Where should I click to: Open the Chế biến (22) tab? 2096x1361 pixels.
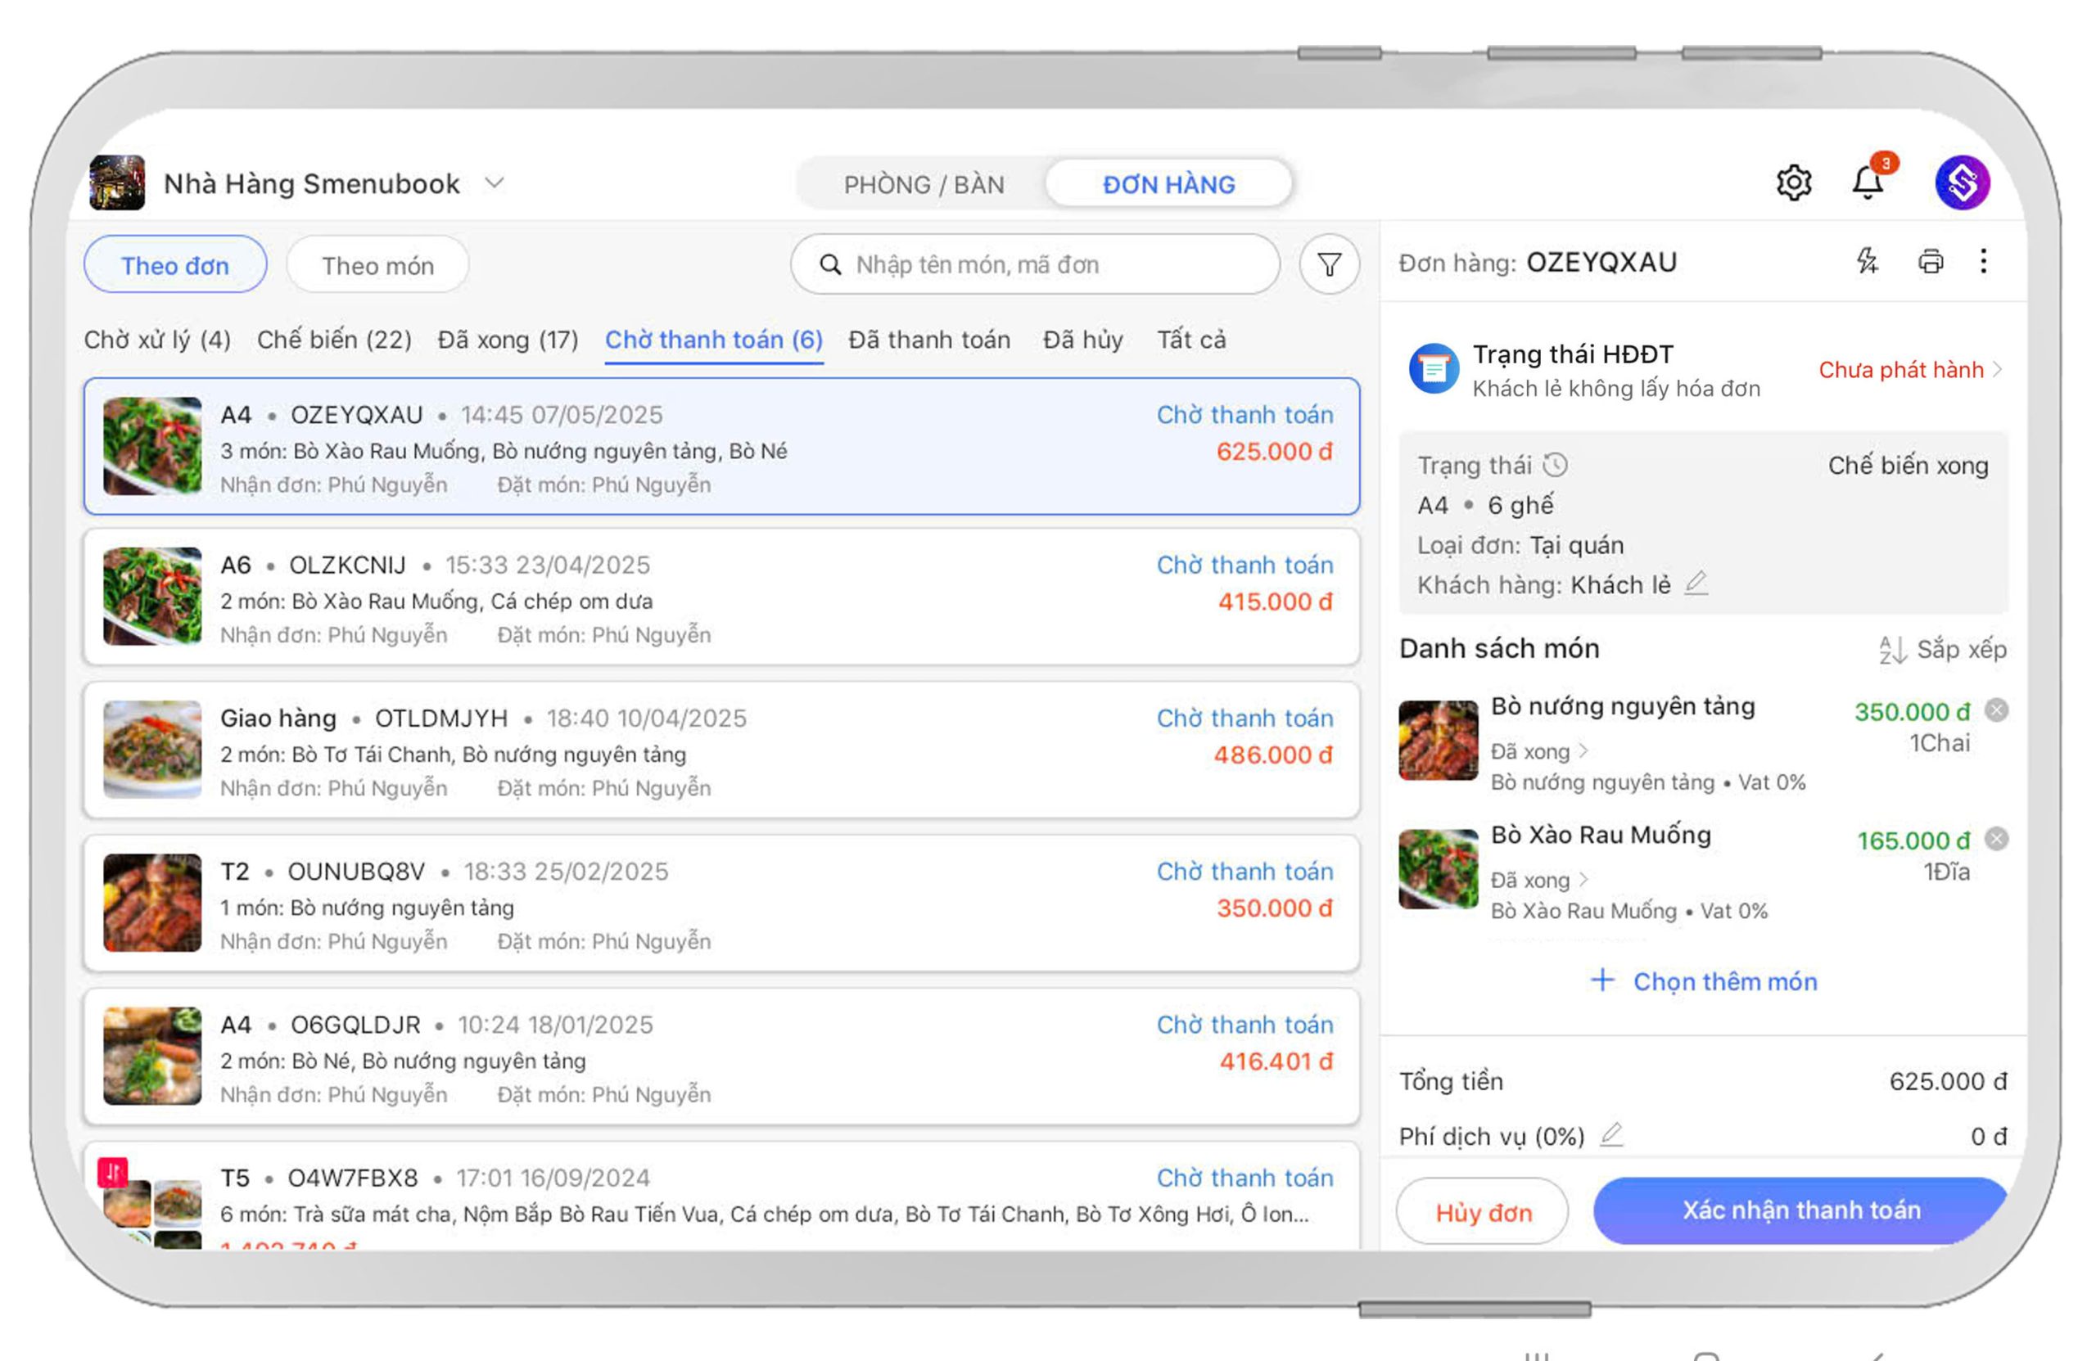tap(334, 340)
